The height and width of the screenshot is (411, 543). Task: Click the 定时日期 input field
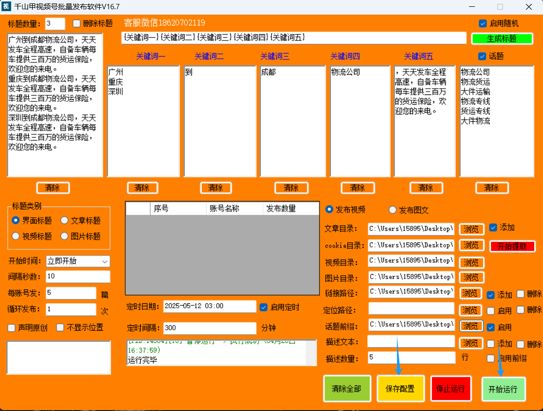[209, 306]
